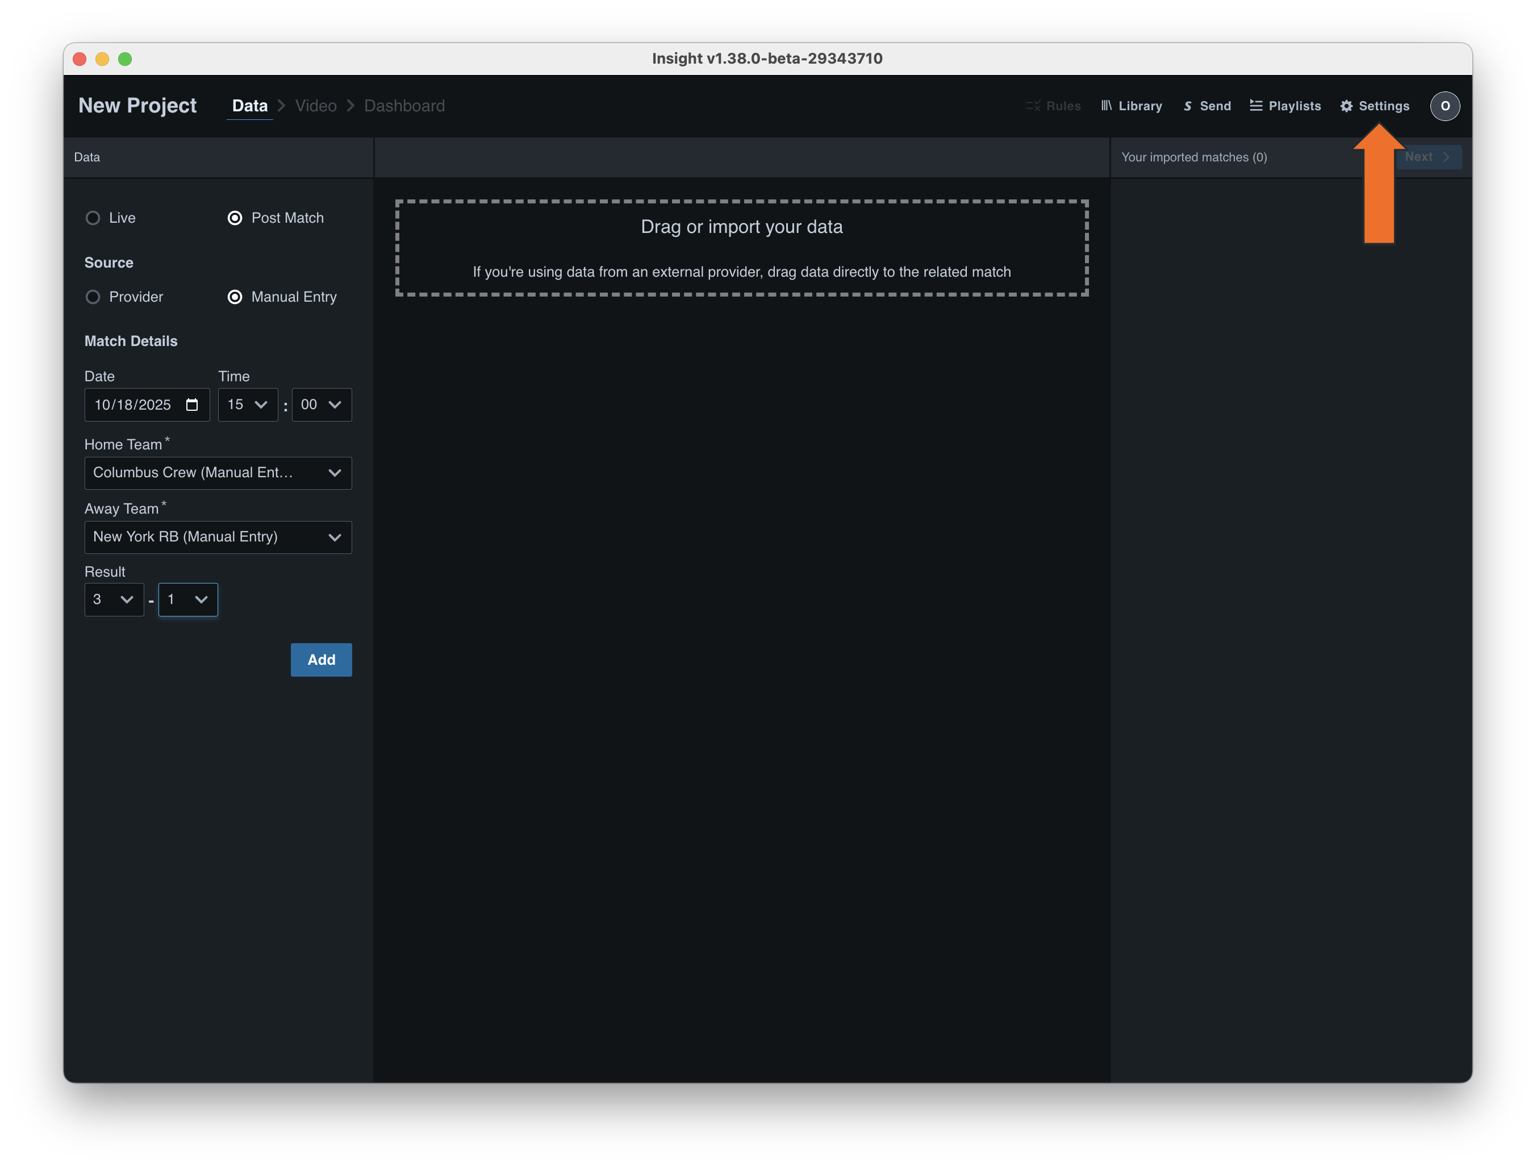
Task: Go to the Dashboard step tab
Action: click(x=405, y=106)
